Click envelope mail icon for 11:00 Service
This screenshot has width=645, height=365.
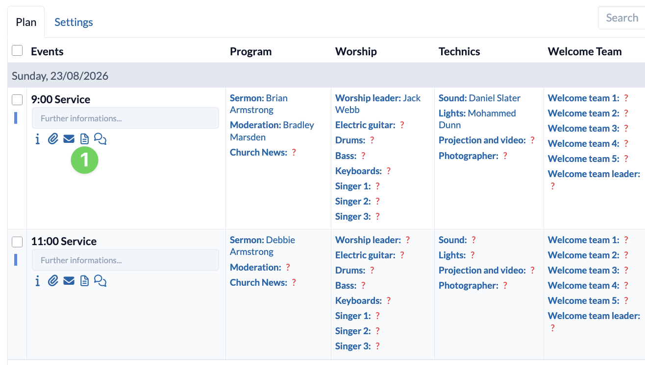click(x=69, y=281)
